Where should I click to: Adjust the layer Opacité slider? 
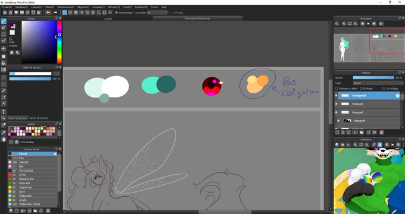coord(373,78)
